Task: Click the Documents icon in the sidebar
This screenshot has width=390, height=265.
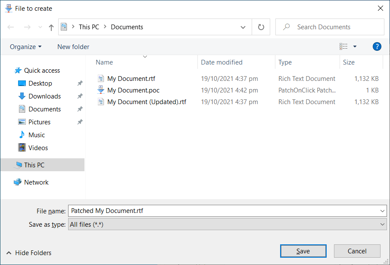Action: 22,109
